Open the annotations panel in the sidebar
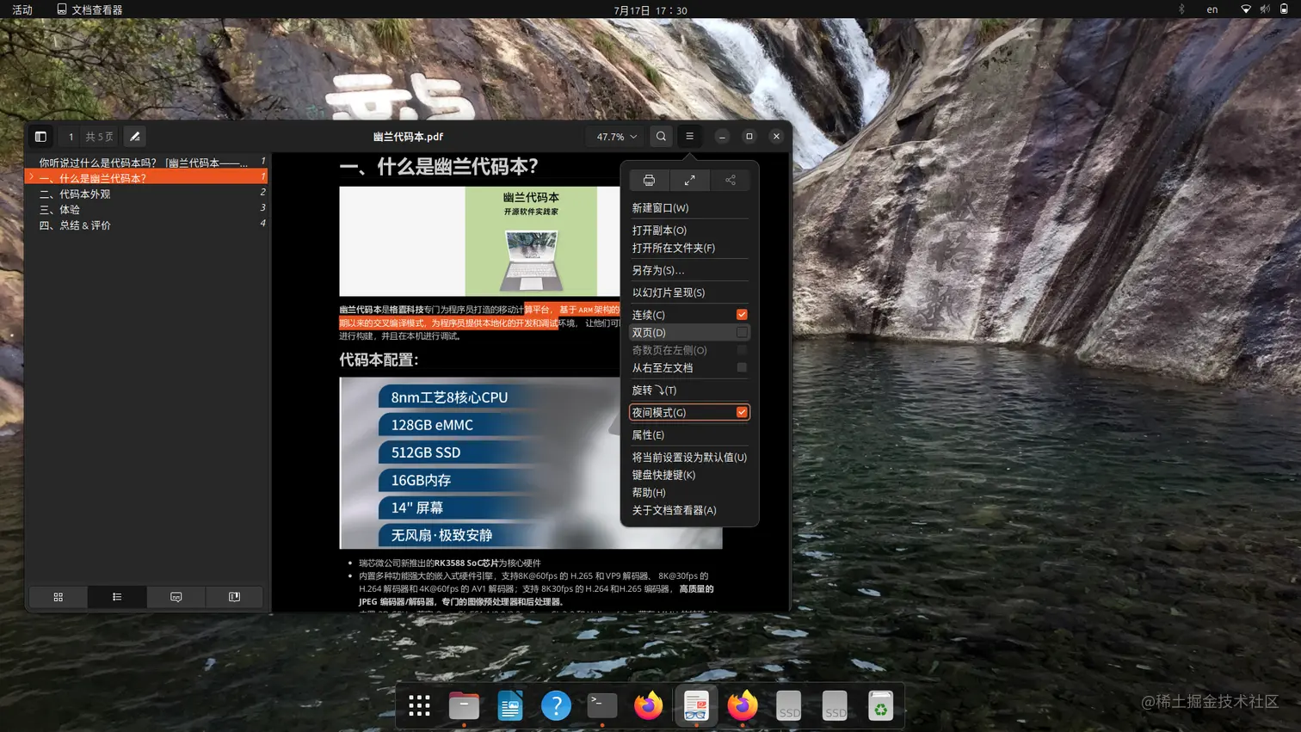Viewport: 1301px width, 732px height. (x=176, y=596)
